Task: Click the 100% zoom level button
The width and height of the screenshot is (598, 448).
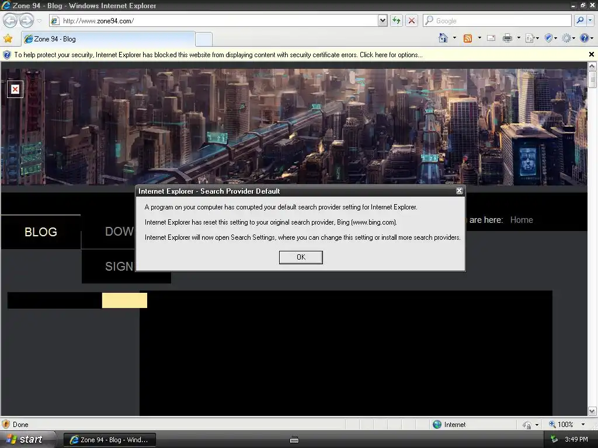Action: 561,425
